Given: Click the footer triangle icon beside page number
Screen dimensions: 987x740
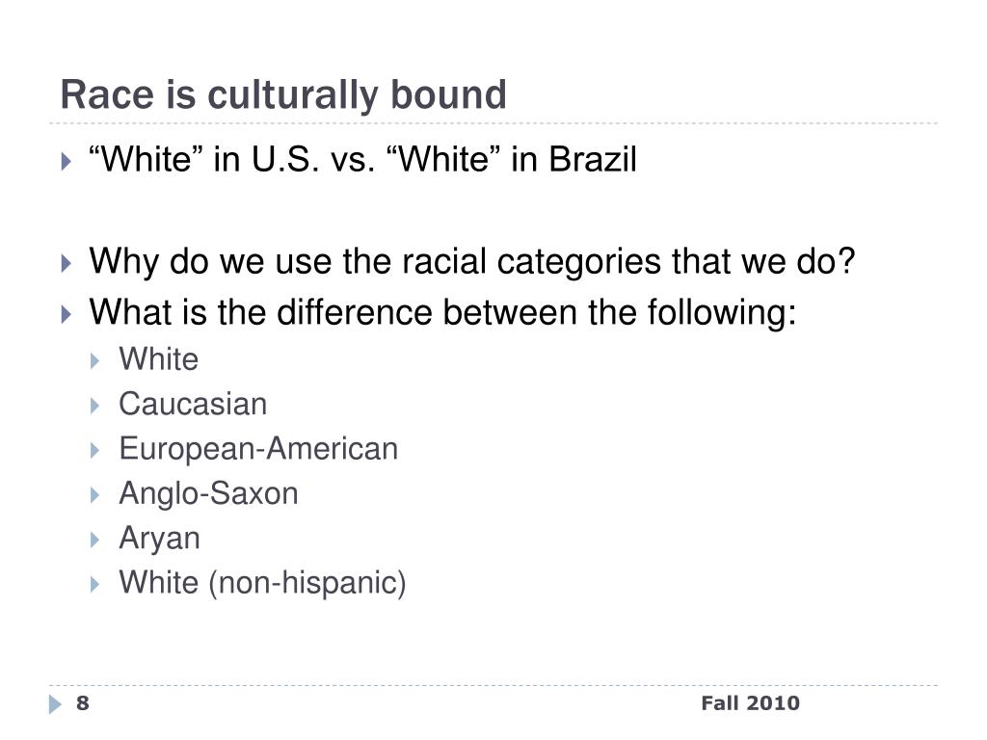Looking at the screenshot, I should click(x=56, y=704).
